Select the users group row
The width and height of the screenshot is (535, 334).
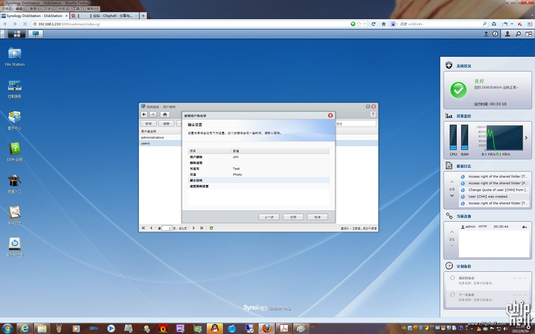click(160, 143)
